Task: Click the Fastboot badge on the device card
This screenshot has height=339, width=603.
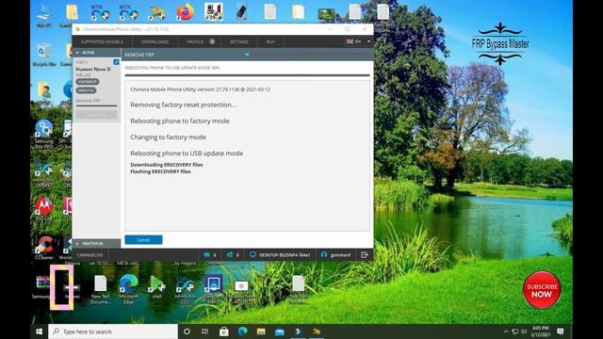Action: pos(88,82)
